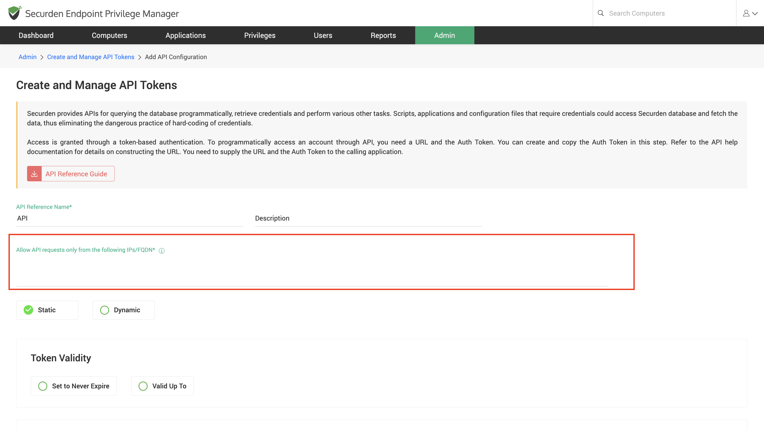Go to the Applications tab
This screenshot has width=764, height=430.
click(x=185, y=35)
